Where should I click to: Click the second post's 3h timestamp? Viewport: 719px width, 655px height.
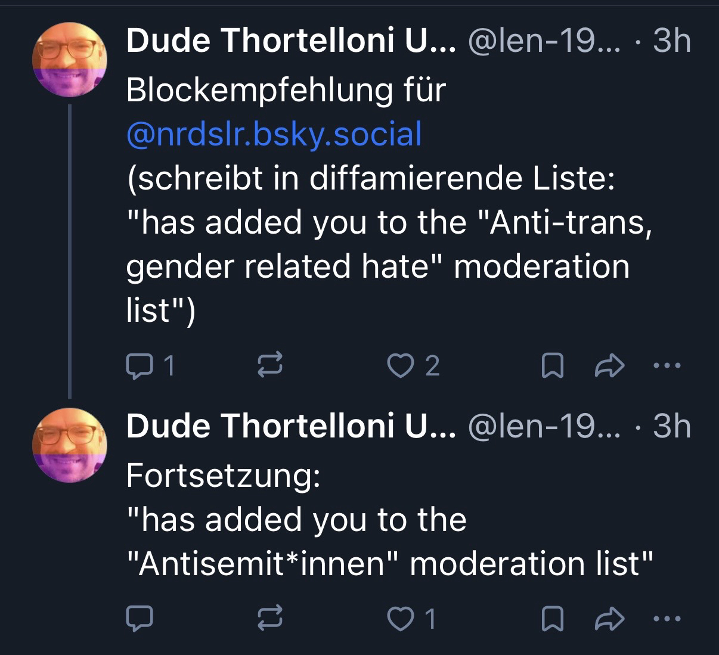672,427
